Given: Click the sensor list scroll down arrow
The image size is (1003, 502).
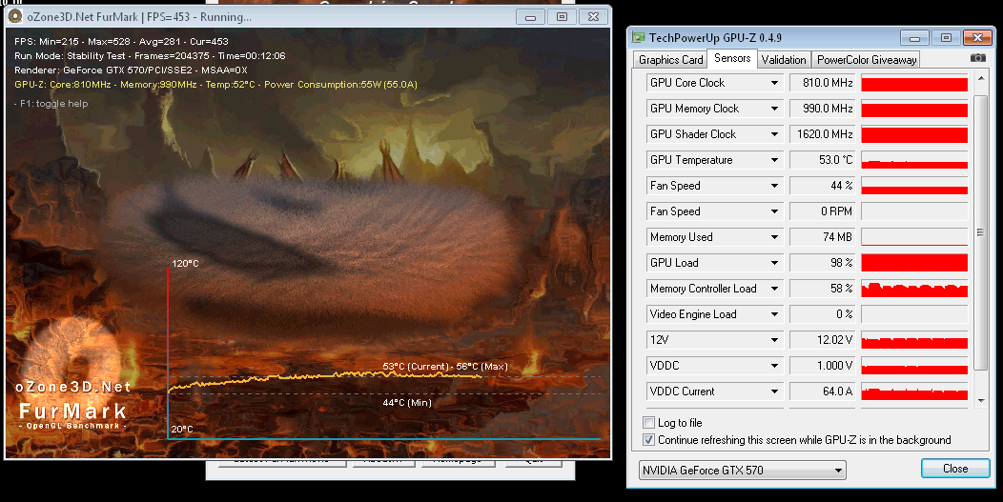Looking at the screenshot, I should [x=981, y=401].
